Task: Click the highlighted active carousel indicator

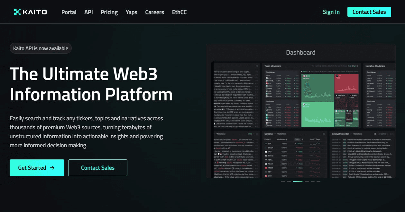Action: [x=298, y=181]
